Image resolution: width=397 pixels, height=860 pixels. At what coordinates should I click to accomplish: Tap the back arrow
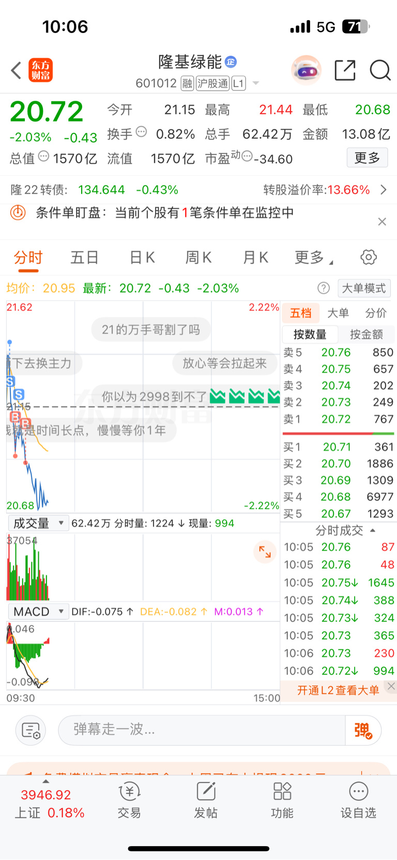[x=16, y=70]
